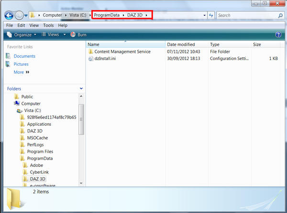Screen dimensions: 287x213
Task: Select PerfLogs folder in tree
Action: click(x=35, y=145)
